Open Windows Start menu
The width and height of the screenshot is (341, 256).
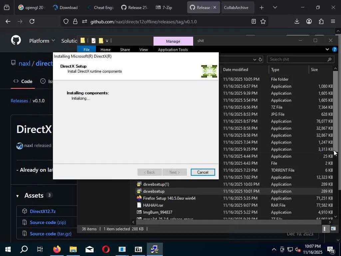click(x=8, y=249)
